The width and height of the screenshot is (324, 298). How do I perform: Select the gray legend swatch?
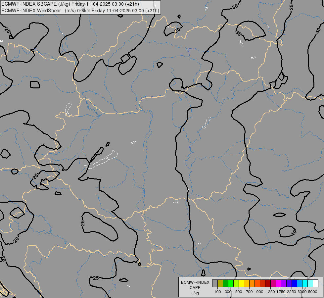215,283
